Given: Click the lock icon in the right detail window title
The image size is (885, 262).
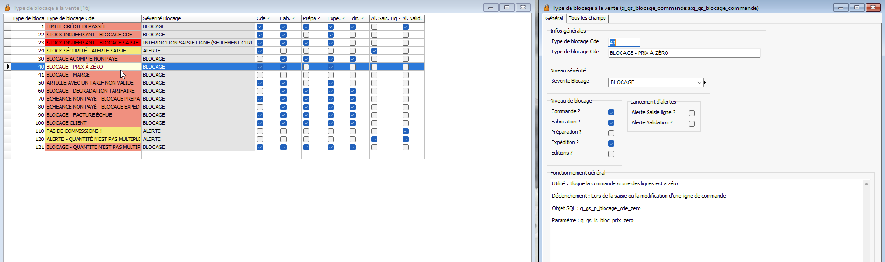Looking at the screenshot, I should pyautogui.click(x=547, y=8).
